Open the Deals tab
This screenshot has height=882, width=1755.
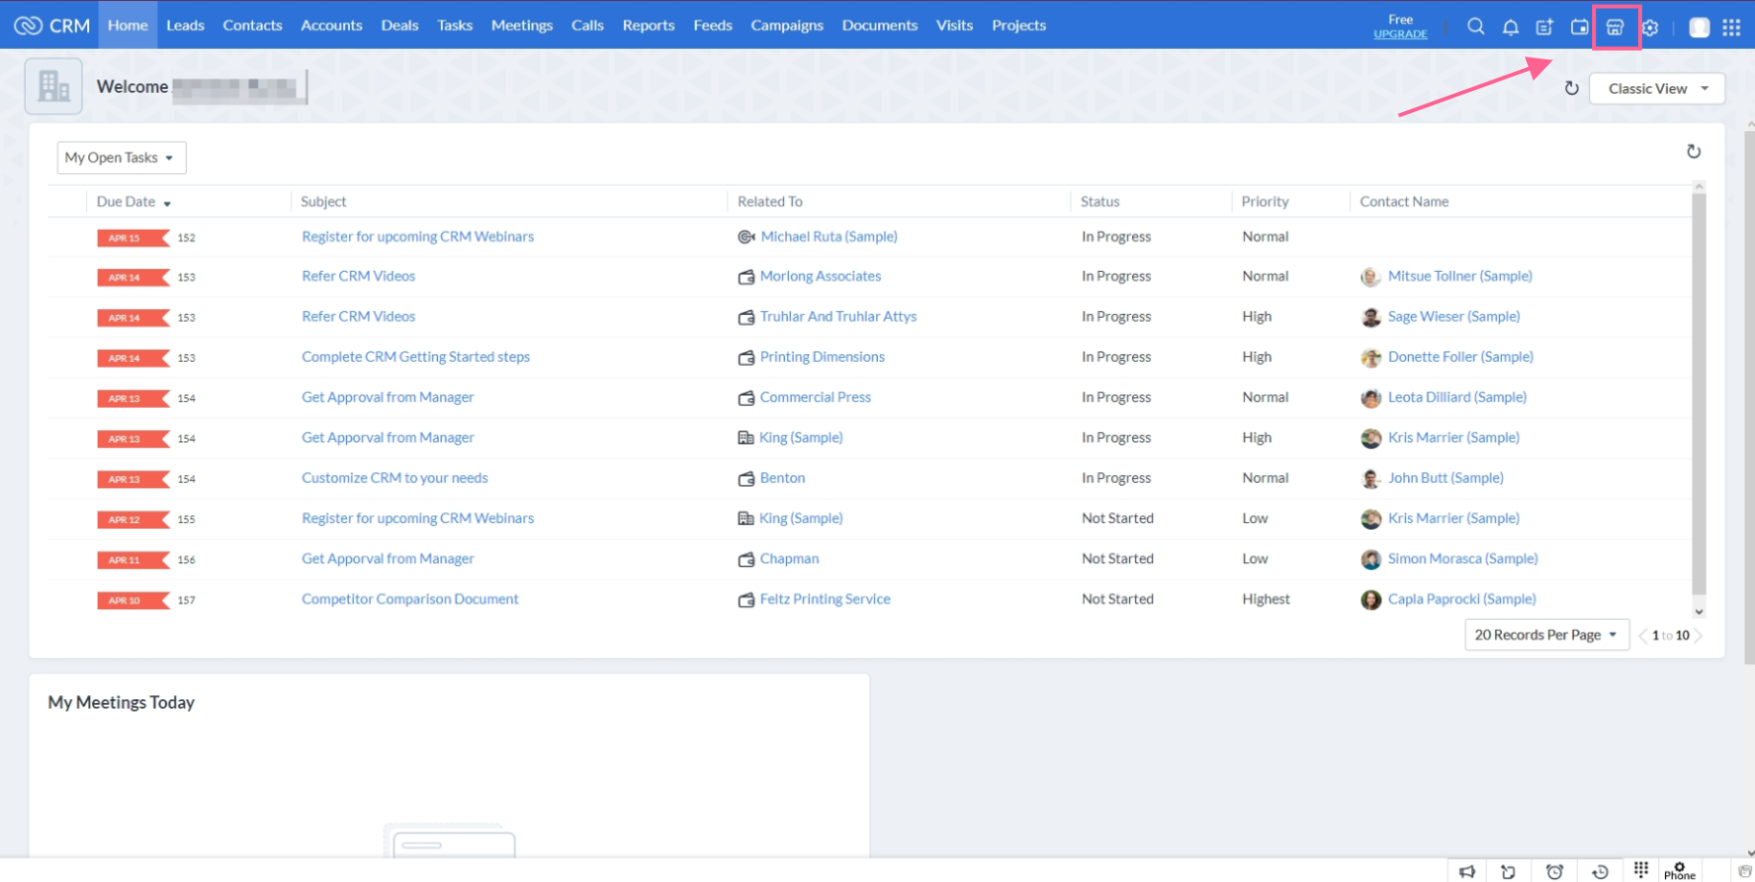tap(400, 25)
